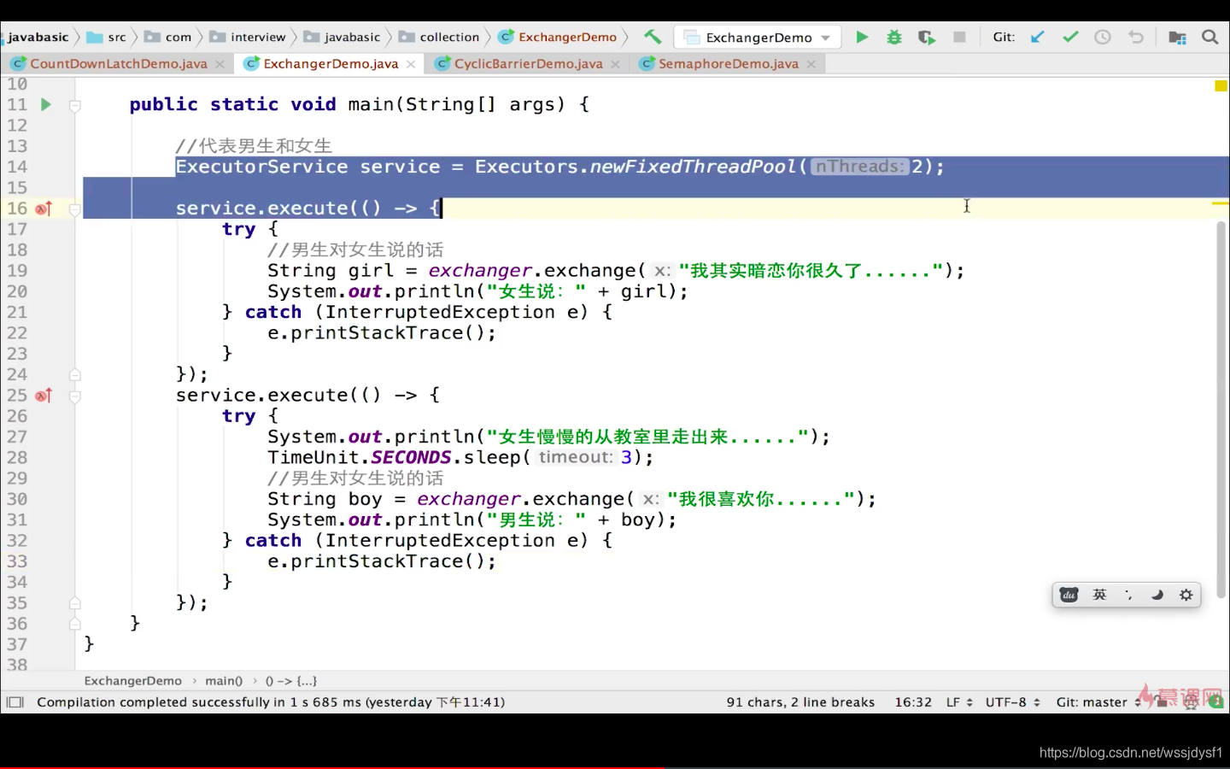The height and width of the screenshot is (769, 1230).
Task: Click ExchangerDemo class in navigation bar
Action: [559, 37]
